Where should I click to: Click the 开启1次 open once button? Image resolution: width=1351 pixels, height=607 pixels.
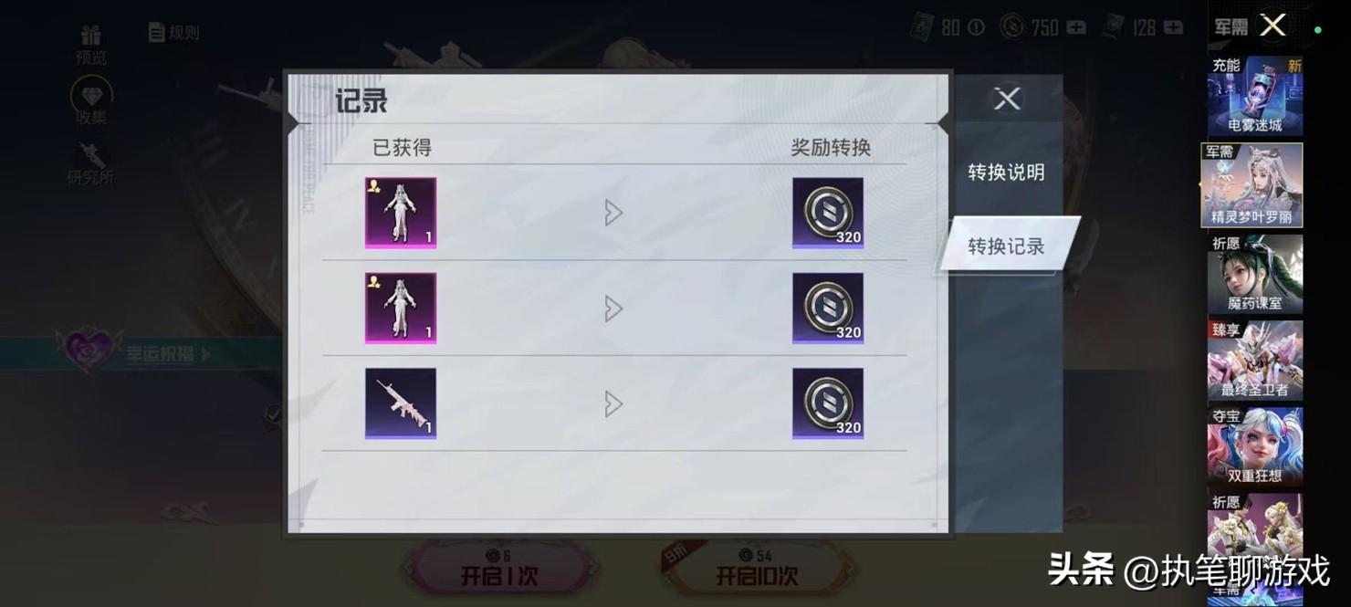[498, 568]
